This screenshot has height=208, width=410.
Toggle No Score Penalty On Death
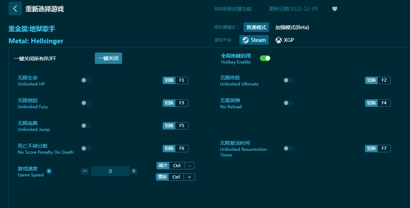pyautogui.click(x=86, y=148)
